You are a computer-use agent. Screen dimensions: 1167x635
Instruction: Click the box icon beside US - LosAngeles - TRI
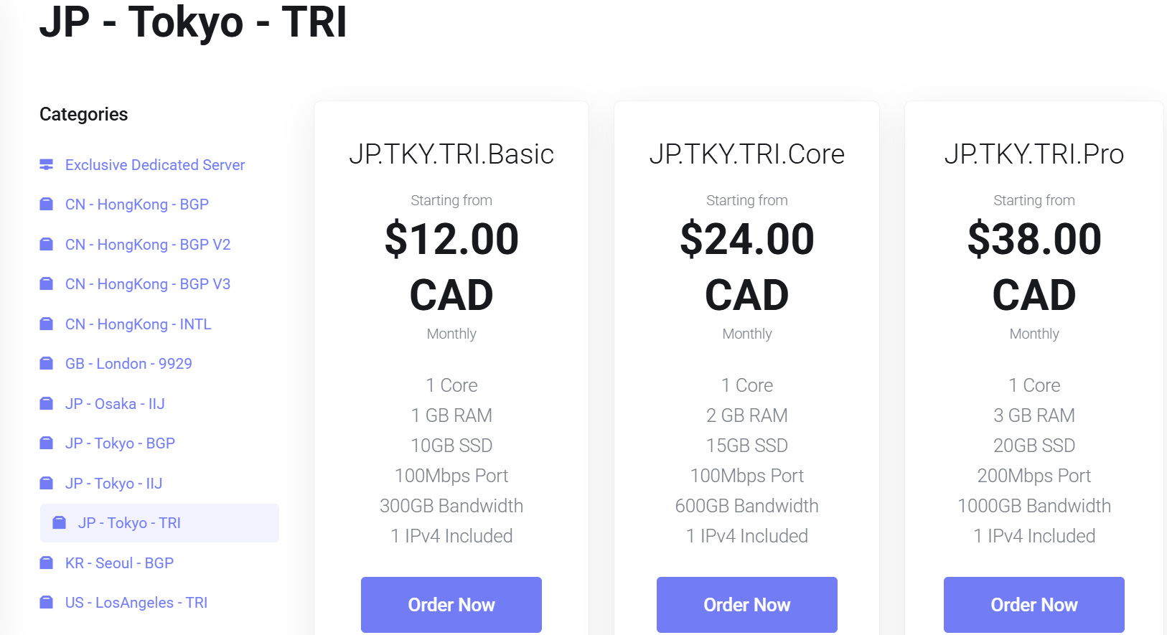(x=47, y=603)
